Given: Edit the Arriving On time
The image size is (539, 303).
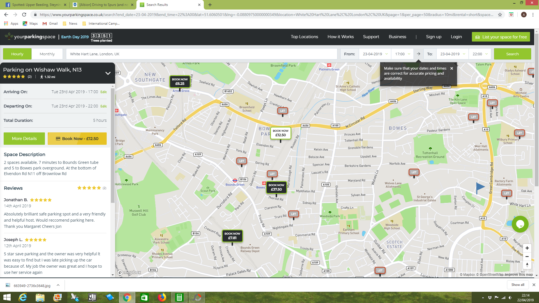Looking at the screenshot, I should (104, 92).
